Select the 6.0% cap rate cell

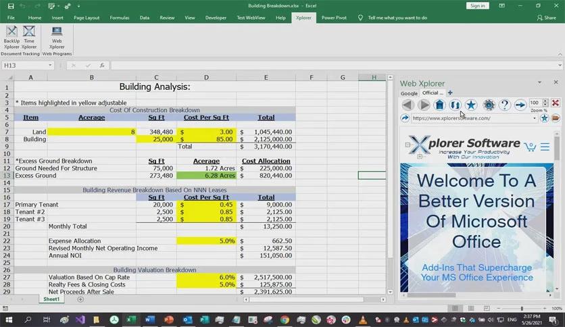coord(206,277)
